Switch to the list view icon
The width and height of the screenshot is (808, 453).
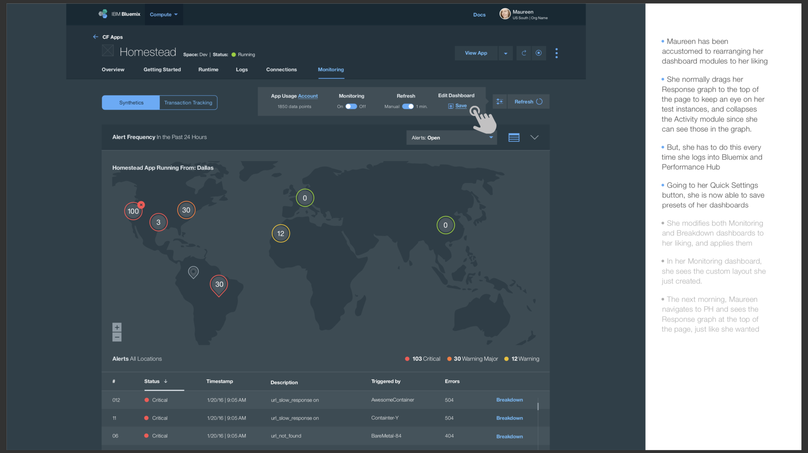(x=514, y=138)
